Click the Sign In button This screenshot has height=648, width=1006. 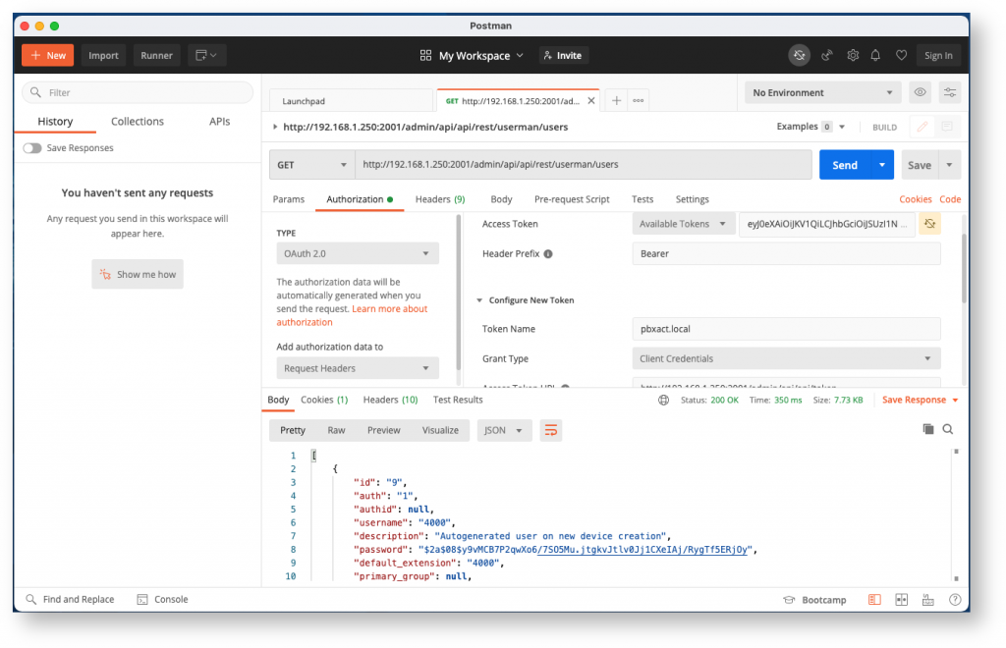coord(938,55)
